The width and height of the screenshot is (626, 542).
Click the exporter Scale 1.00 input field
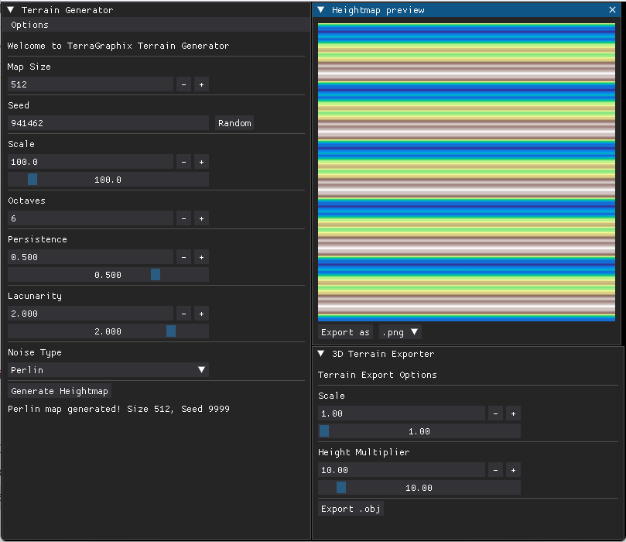pos(402,413)
